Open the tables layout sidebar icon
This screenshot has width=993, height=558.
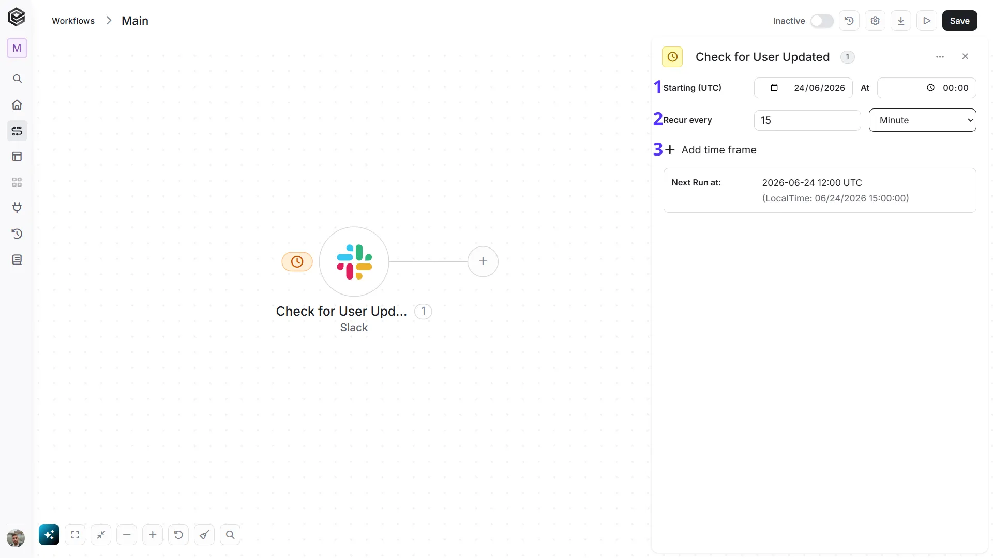pyautogui.click(x=17, y=156)
